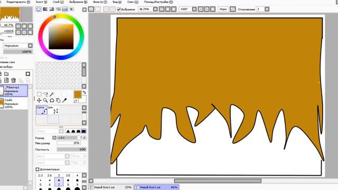Open the rotation angle dropdown
Viewport: 338px width, 190px height.
click(x=194, y=9)
